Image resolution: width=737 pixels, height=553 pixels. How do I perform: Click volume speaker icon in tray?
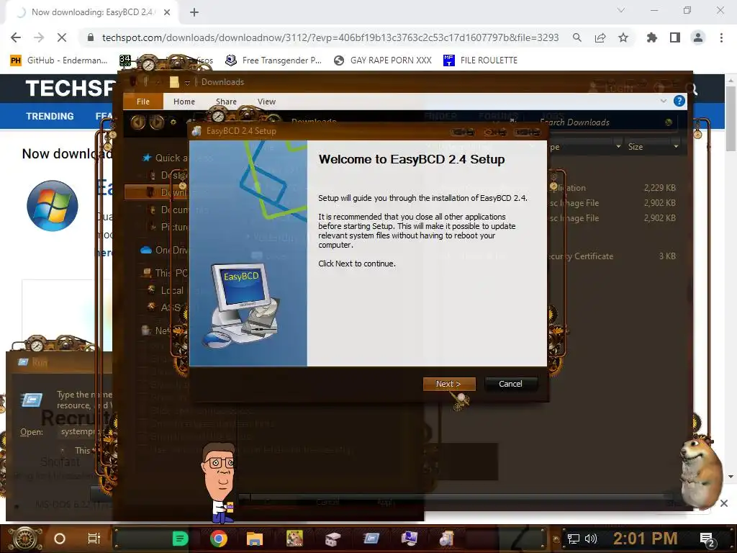coord(590,539)
